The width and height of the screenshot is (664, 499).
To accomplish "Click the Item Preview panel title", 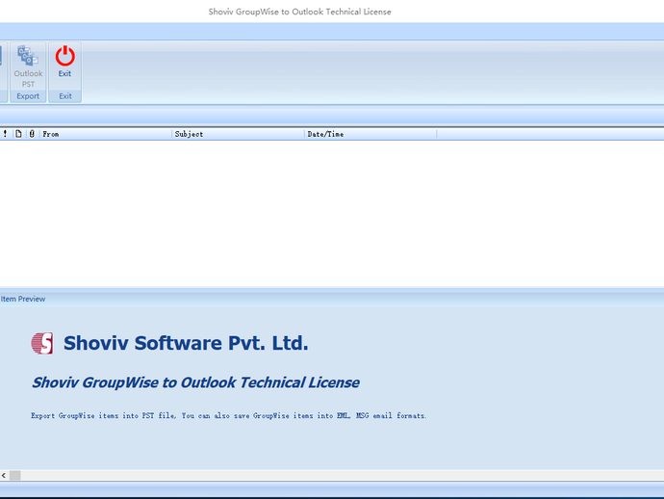I will coord(23,299).
